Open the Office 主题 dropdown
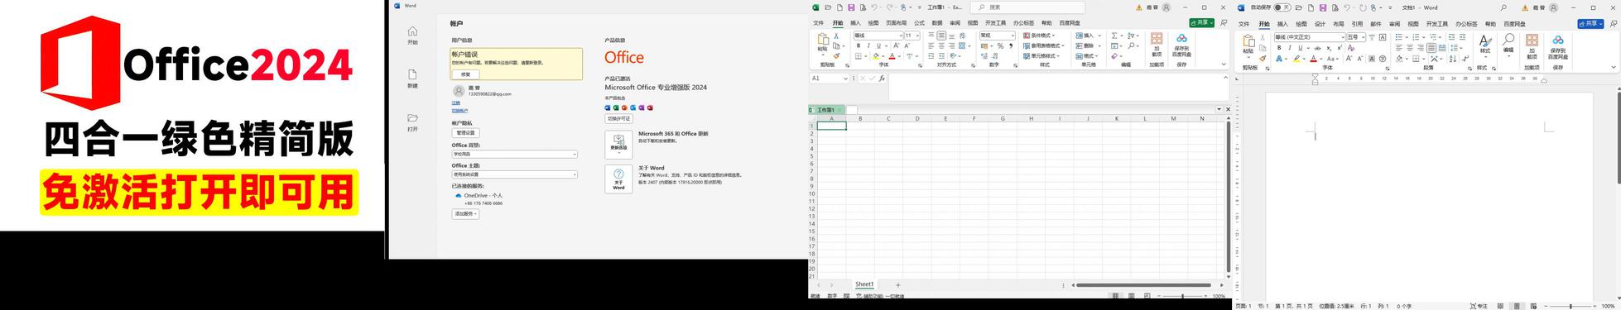Screen dimensions: 1621x310 point(514,174)
